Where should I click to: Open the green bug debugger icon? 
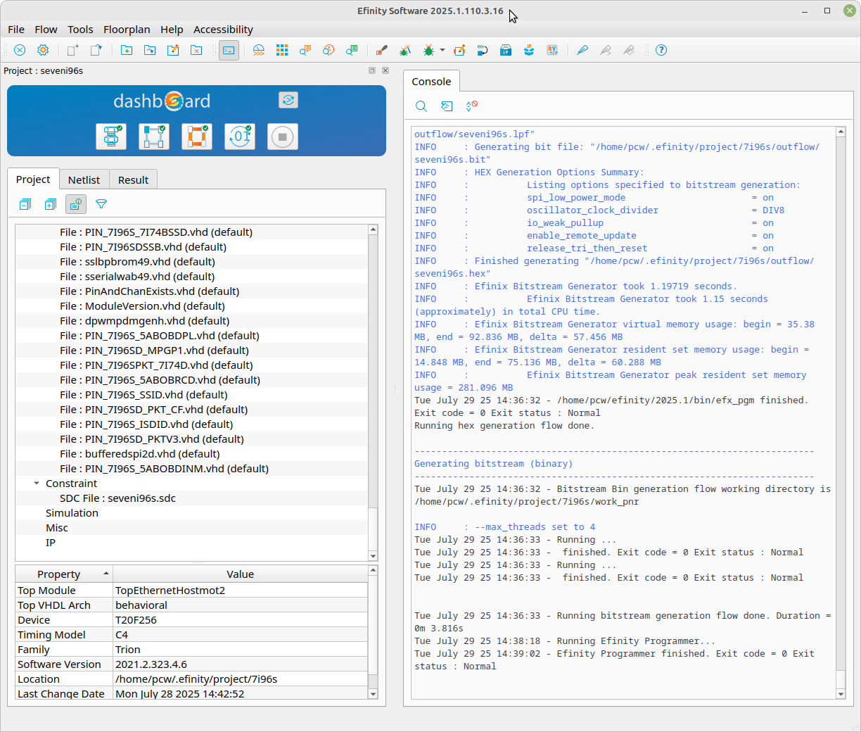(428, 50)
